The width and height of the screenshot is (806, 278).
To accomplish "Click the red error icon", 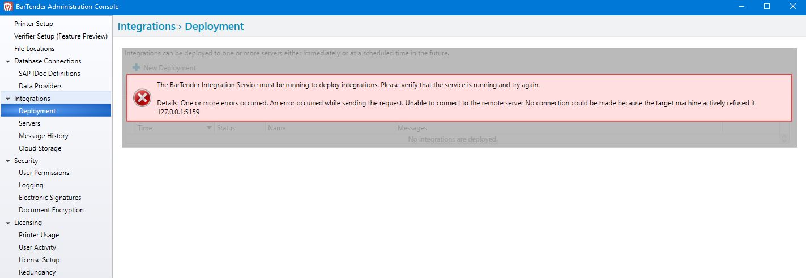I will coord(142,98).
